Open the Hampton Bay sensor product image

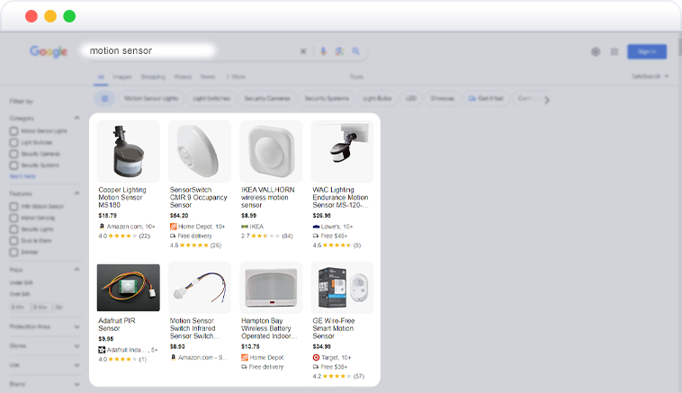(271, 288)
